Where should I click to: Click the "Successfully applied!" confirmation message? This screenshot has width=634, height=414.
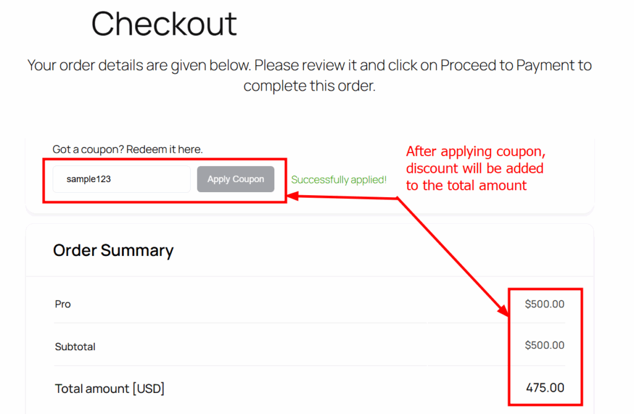[339, 180]
